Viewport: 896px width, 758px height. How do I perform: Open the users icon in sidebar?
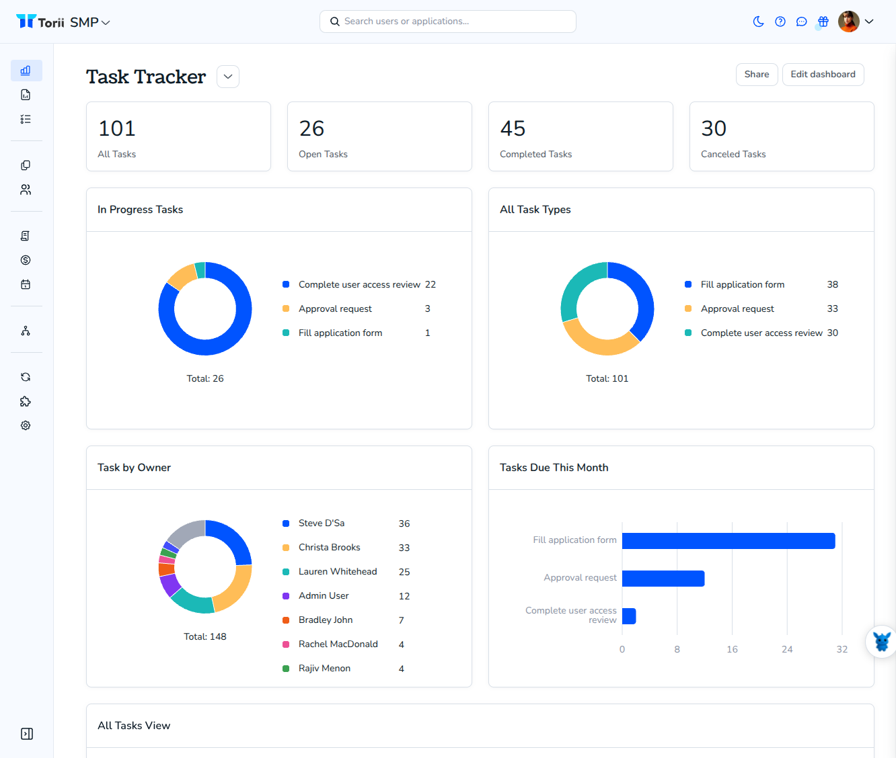[26, 189]
